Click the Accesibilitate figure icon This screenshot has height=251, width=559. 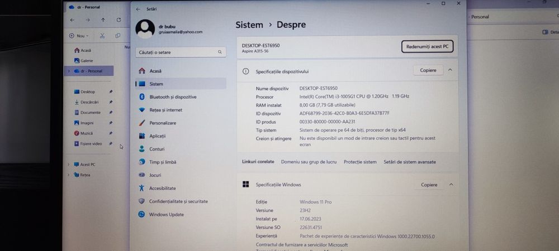(x=142, y=188)
